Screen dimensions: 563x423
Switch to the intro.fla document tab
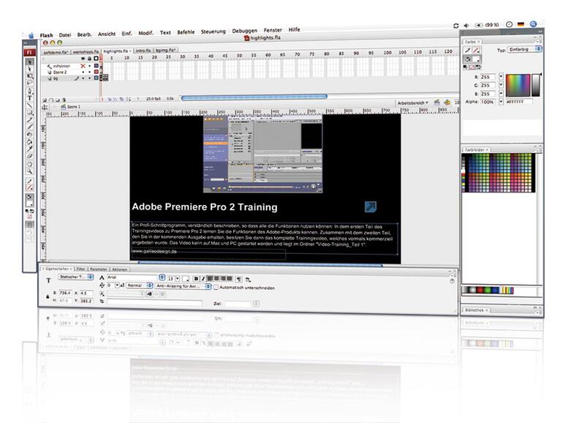(143, 50)
